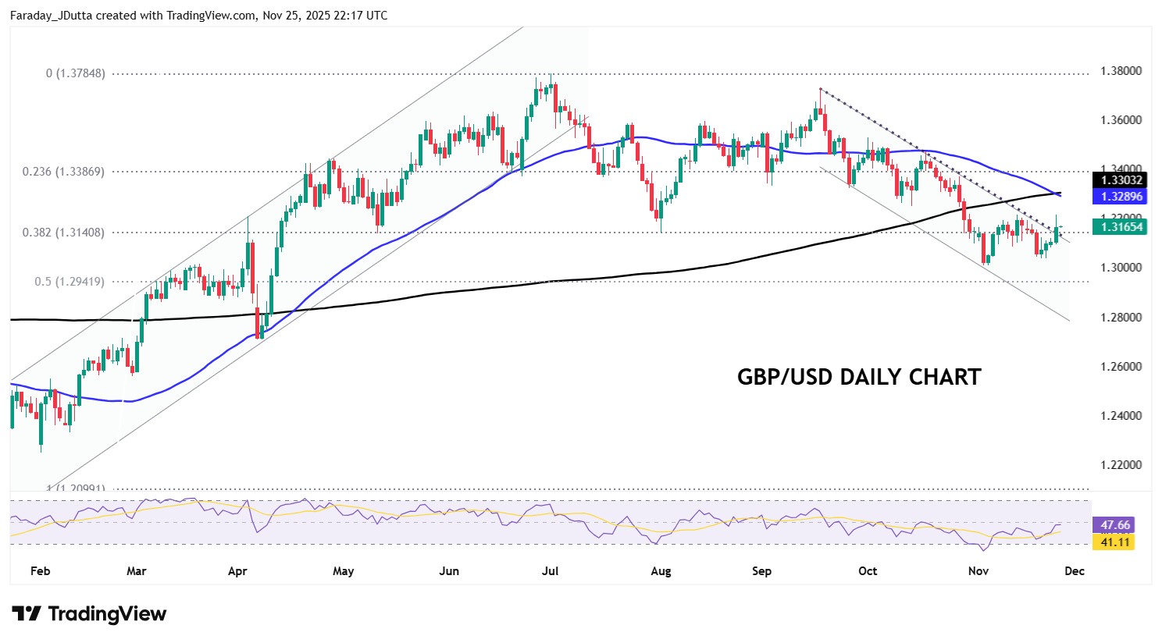Viewport: 1162px width, 643px height.
Task: Click the blue 1.32896 moving average tag
Action: coord(1121,197)
